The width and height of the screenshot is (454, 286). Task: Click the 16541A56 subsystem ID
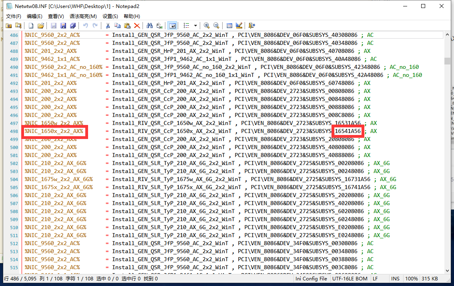[348, 131]
